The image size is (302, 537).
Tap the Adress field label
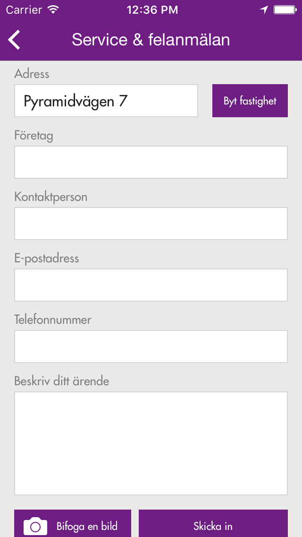pos(32,74)
